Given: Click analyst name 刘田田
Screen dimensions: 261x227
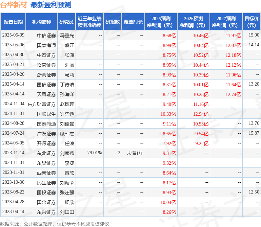Looking at the screenshot, I should tap(67, 212).
